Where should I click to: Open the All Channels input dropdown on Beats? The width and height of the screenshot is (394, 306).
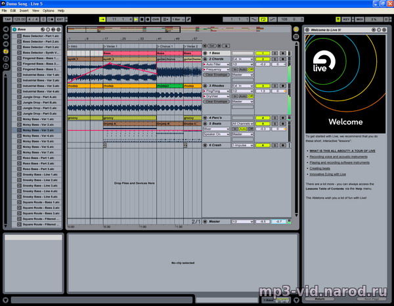tap(242, 123)
